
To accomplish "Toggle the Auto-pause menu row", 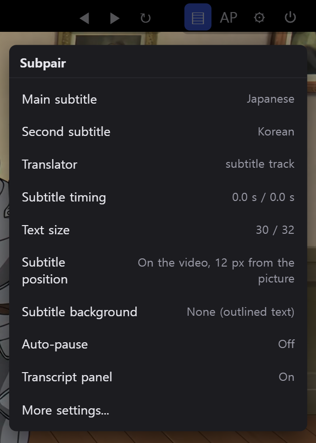I will [158, 344].
